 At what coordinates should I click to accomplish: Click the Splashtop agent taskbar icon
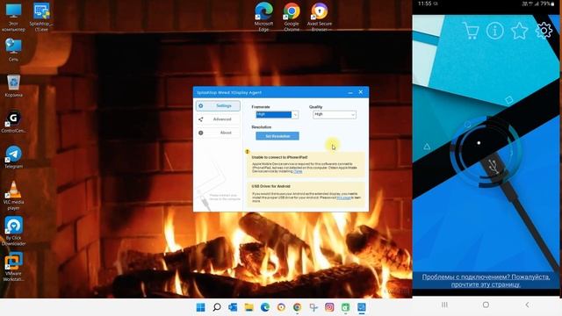pos(361,307)
